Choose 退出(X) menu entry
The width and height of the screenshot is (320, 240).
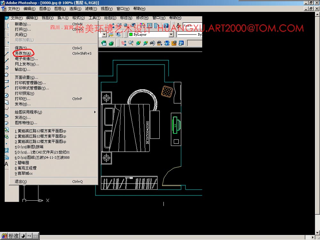[53, 182]
